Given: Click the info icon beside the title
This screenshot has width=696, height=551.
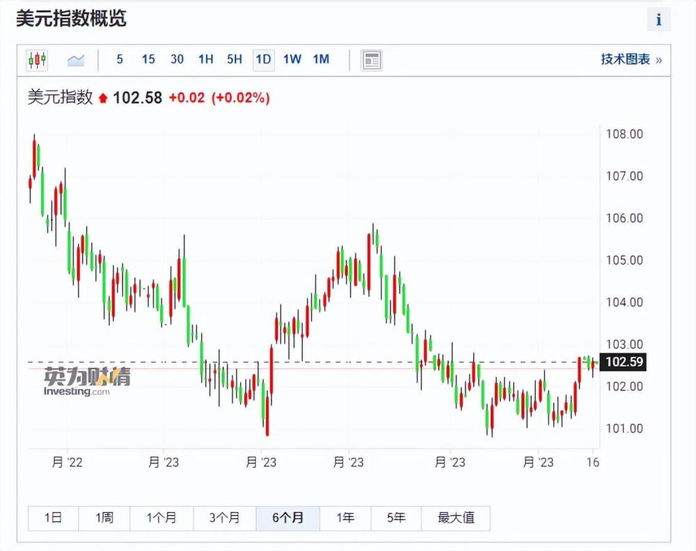Looking at the screenshot, I should click(x=658, y=19).
